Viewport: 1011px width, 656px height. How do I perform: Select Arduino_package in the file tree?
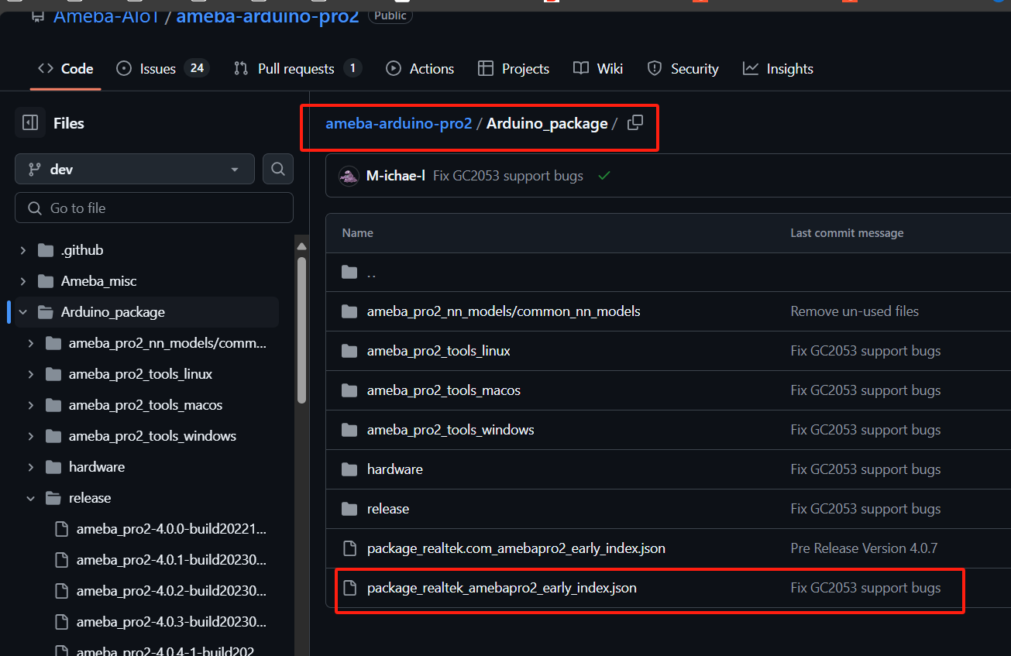click(113, 312)
